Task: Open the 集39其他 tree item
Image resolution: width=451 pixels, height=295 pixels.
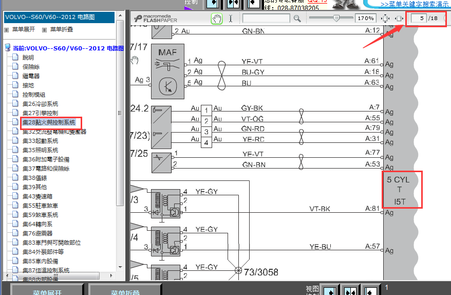Action: 34,187
